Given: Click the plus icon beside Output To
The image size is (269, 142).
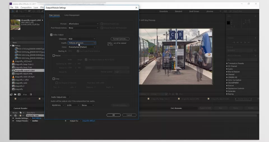Looking at the screenshot, I should click(66, 121).
